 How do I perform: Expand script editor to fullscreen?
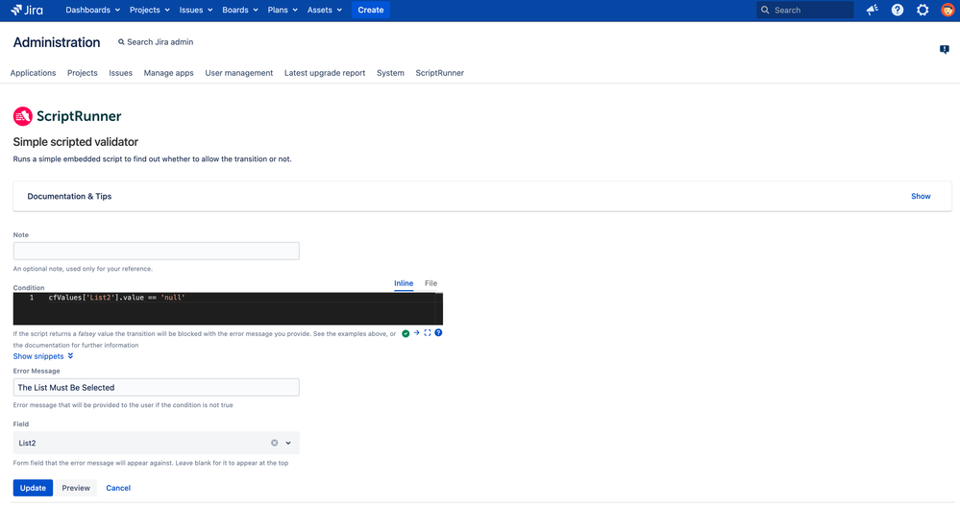[428, 332]
